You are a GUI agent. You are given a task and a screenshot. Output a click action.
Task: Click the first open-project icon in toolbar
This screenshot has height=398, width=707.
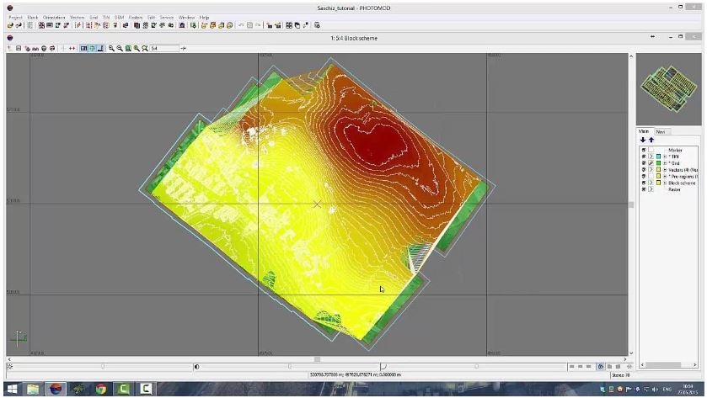pos(10,26)
